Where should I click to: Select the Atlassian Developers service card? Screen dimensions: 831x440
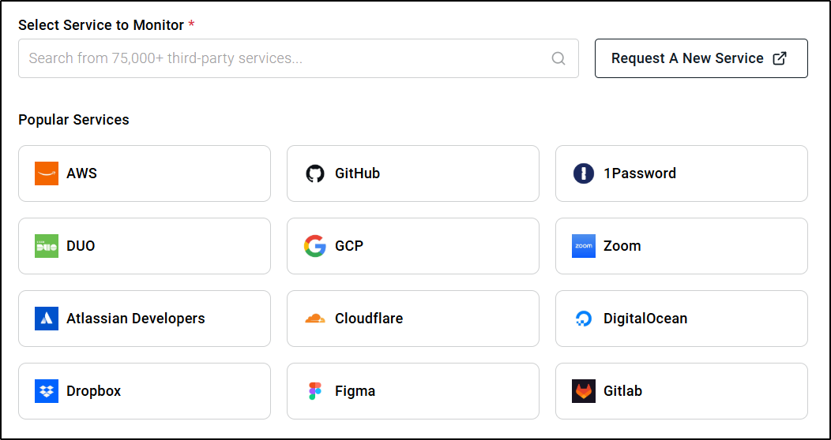click(x=145, y=319)
